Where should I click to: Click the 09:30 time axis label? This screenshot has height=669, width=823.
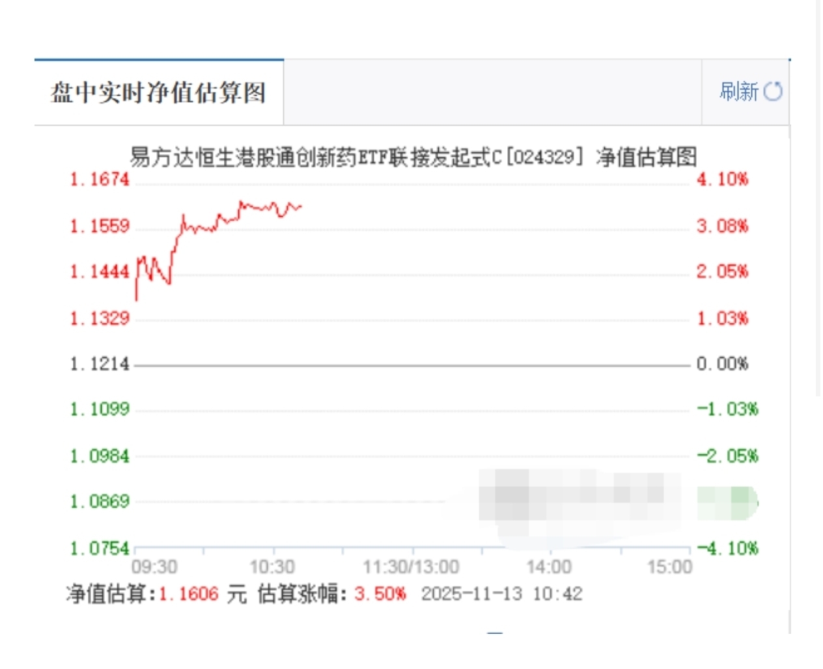click(154, 567)
